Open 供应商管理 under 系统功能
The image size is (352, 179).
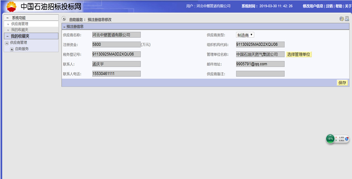19,24
